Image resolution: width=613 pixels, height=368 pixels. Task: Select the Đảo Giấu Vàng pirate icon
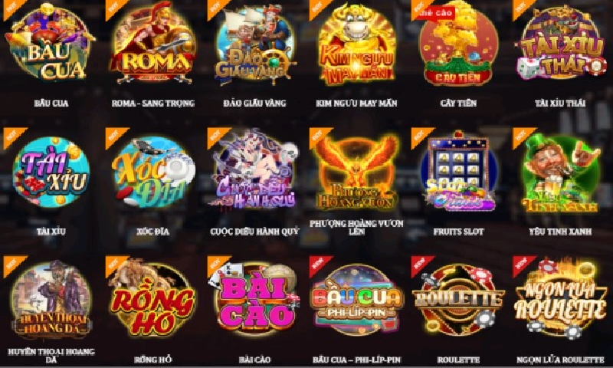point(254,44)
